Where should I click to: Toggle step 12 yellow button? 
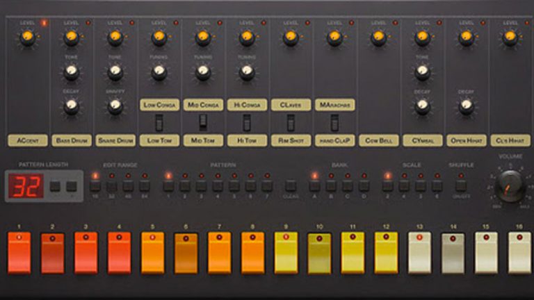[386, 253]
